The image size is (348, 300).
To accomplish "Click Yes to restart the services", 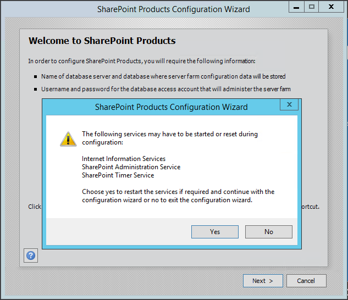I will tap(215, 232).
